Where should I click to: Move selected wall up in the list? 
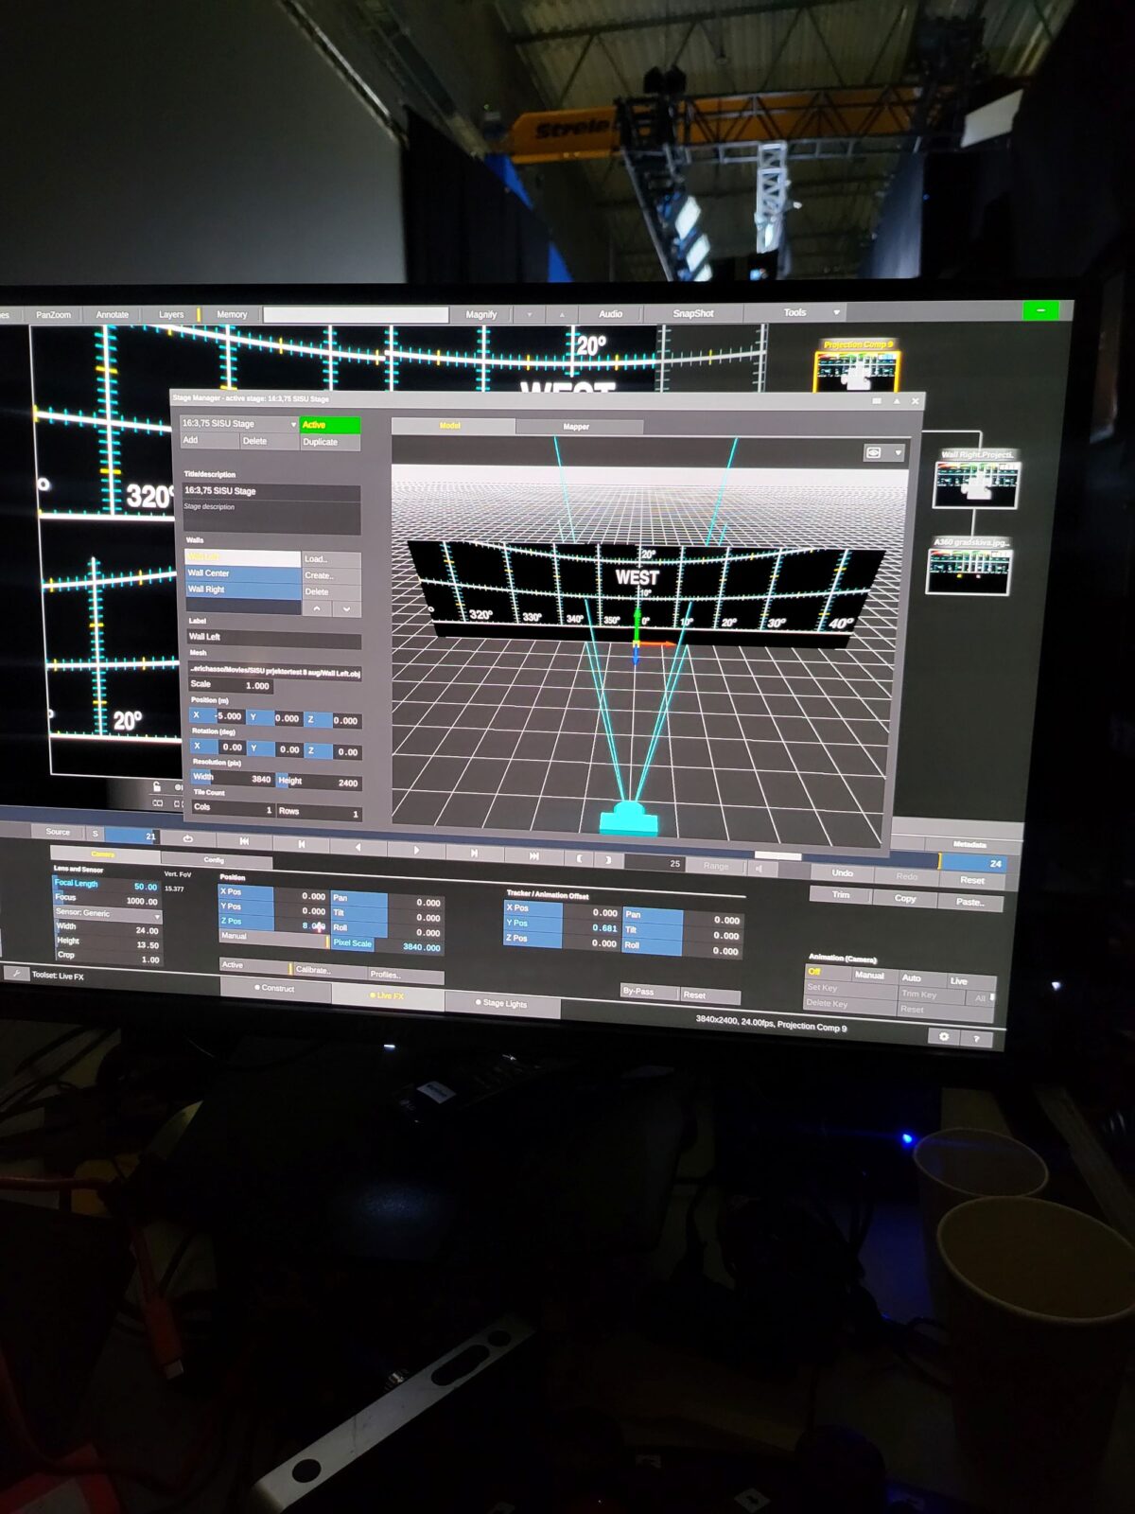[317, 608]
